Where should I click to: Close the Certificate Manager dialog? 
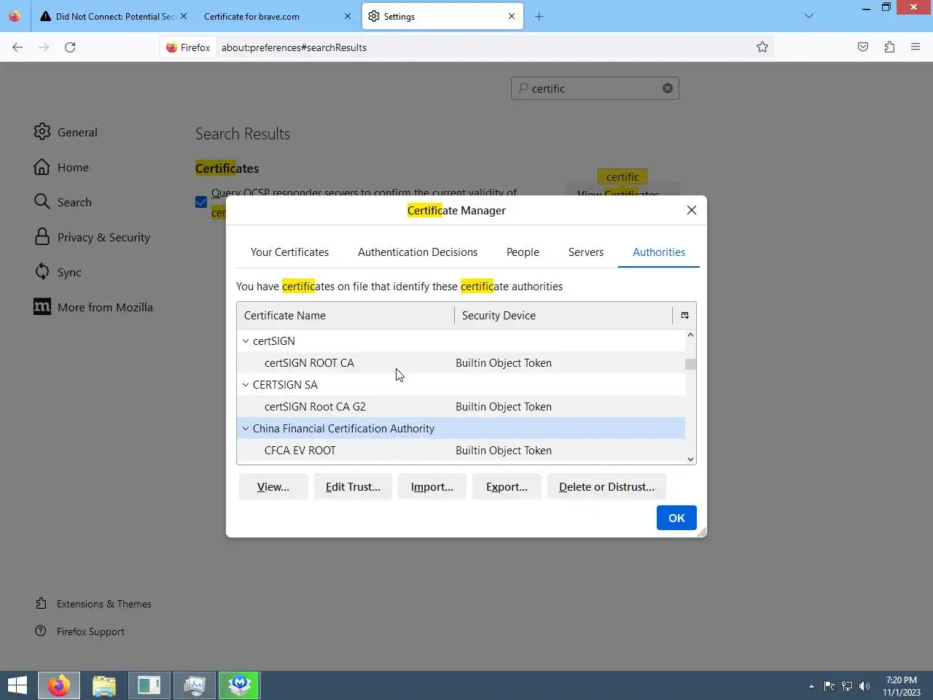pyautogui.click(x=692, y=210)
